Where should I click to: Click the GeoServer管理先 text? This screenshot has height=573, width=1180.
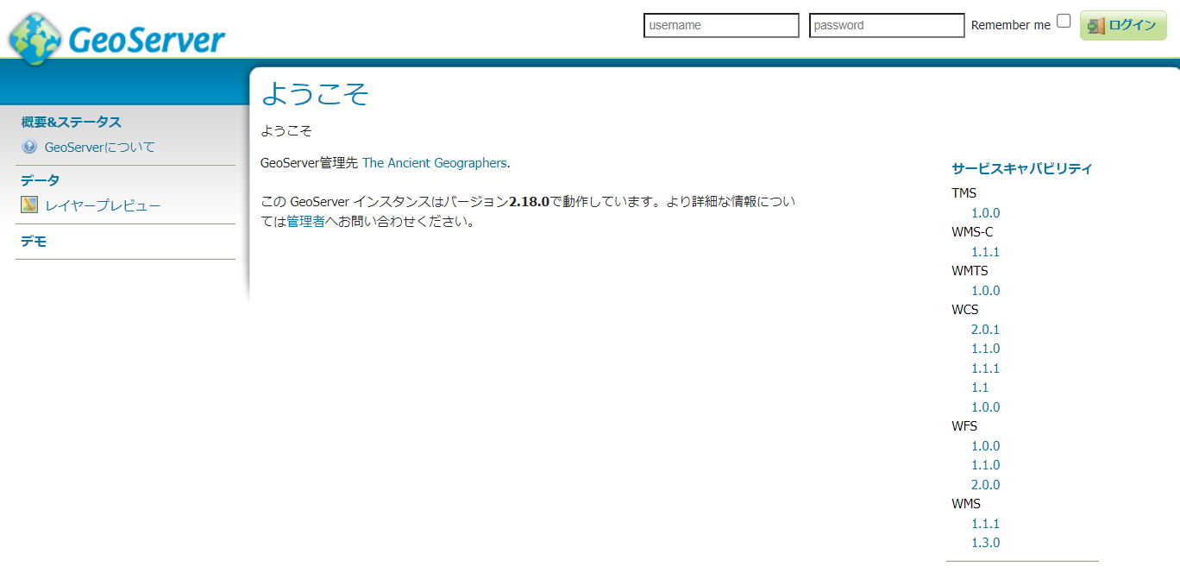point(309,162)
